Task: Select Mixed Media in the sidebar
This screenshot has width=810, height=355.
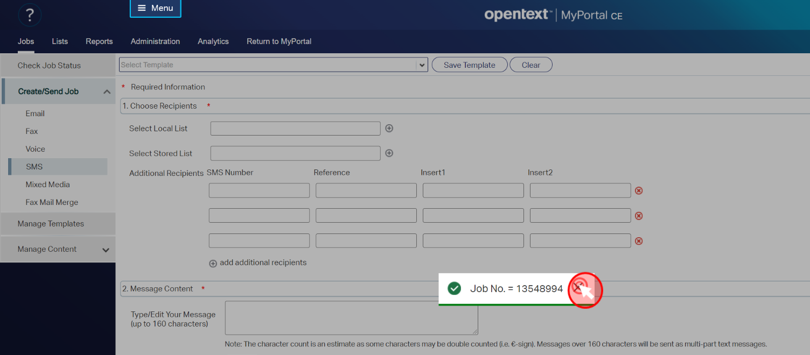Action: tap(48, 184)
